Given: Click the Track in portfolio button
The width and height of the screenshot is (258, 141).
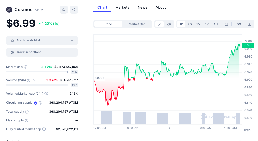Looking at the screenshot, I should point(42,52).
